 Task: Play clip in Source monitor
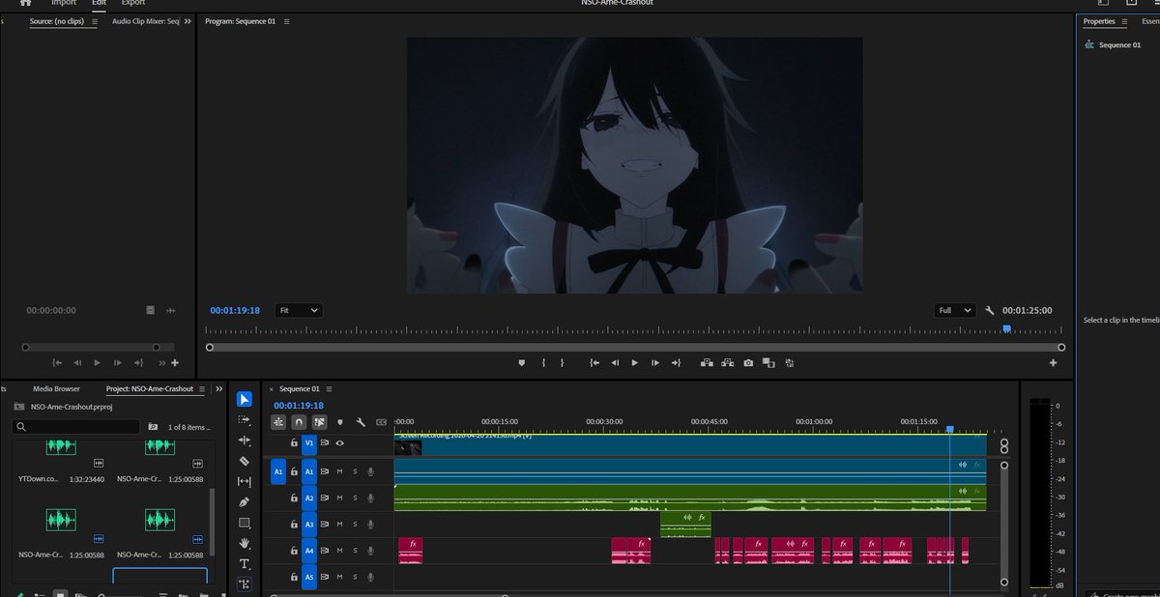pyautogui.click(x=97, y=362)
